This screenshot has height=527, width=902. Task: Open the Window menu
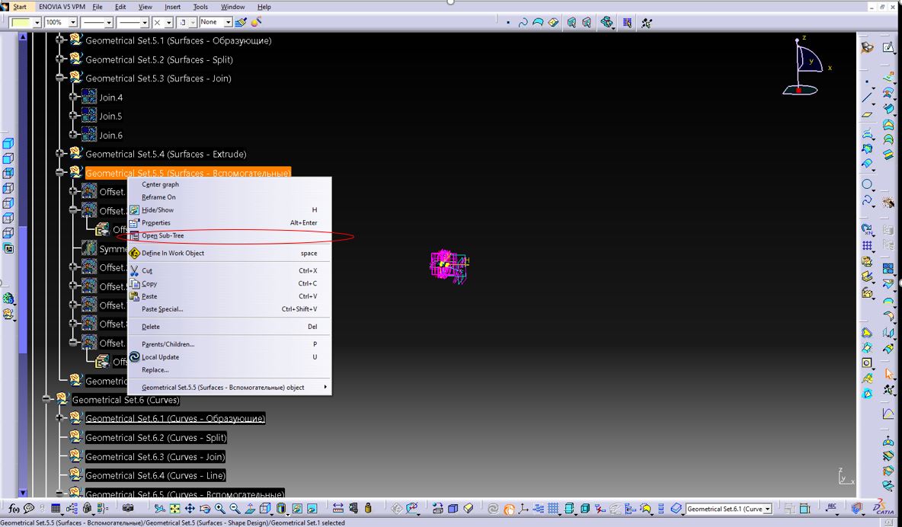tap(232, 7)
